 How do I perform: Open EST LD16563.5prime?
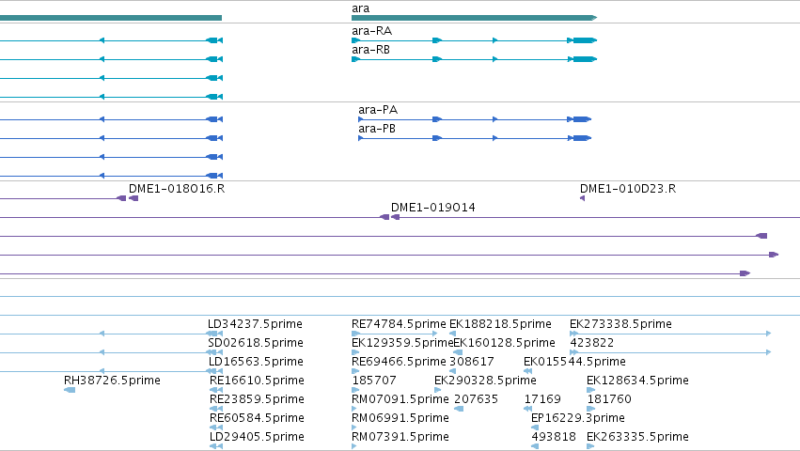click(256, 362)
